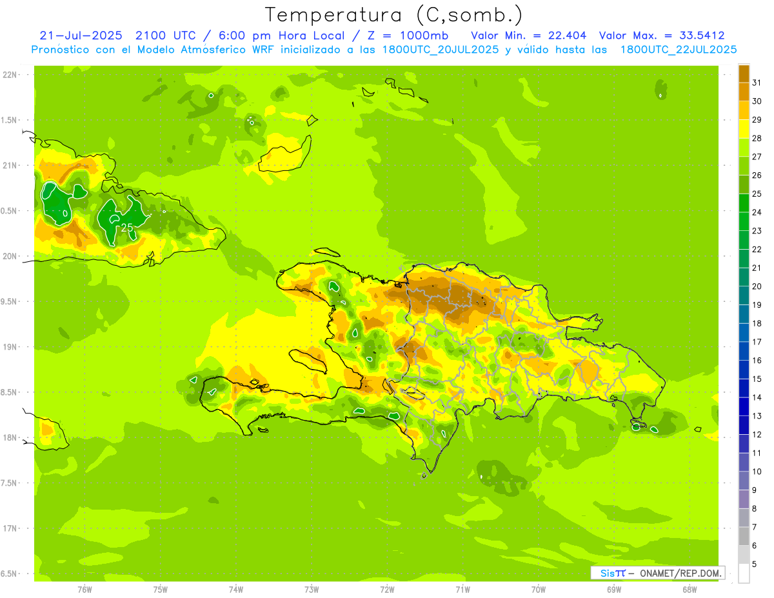The width and height of the screenshot is (774, 598).
Task: Click the "19N" latitude axis label
Action: pyautogui.click(x=10, y=347)
